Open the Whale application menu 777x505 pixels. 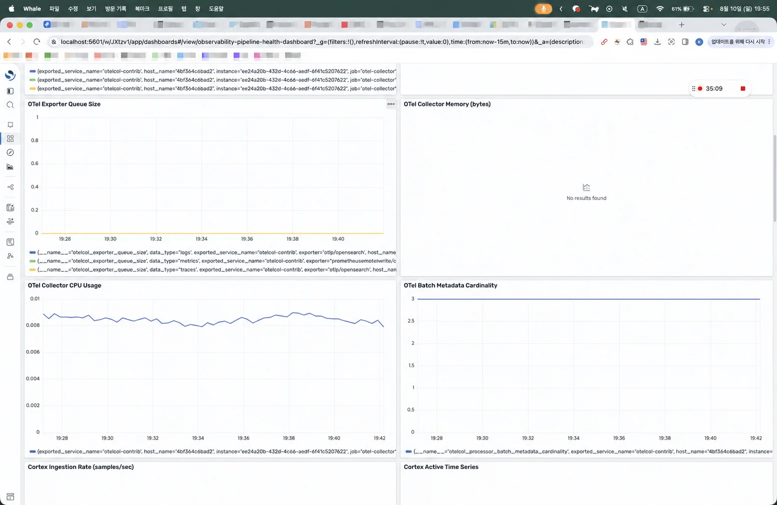(32, 8)
